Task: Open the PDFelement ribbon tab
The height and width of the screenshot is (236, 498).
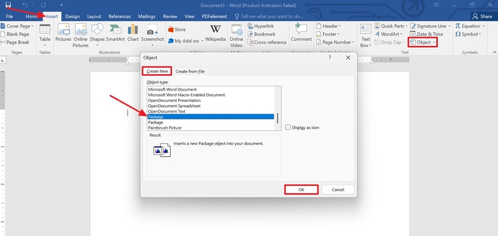Action: point(216,16)
